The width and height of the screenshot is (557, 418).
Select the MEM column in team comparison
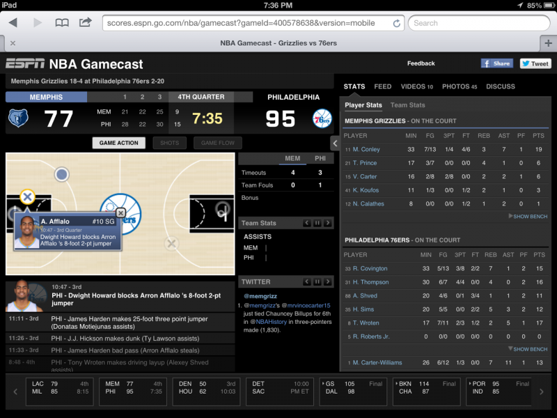292,159
